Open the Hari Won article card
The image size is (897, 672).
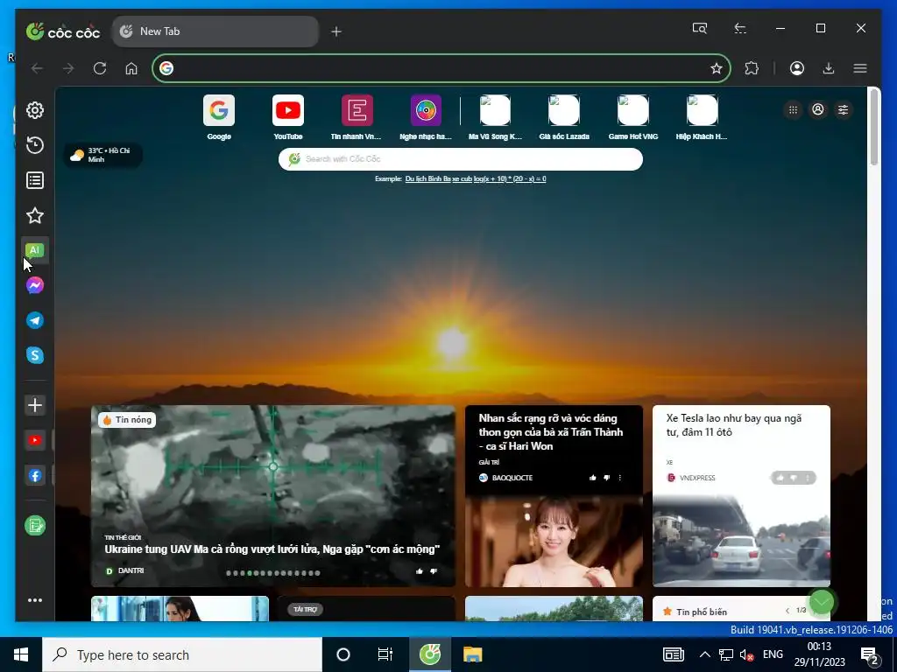tap(554, 496)
